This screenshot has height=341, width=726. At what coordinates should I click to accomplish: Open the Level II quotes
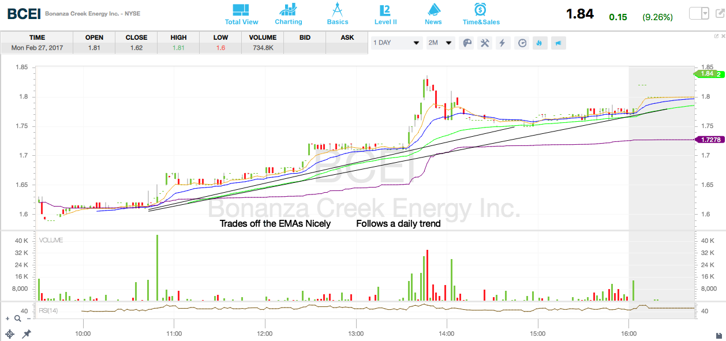coord(386,14)
